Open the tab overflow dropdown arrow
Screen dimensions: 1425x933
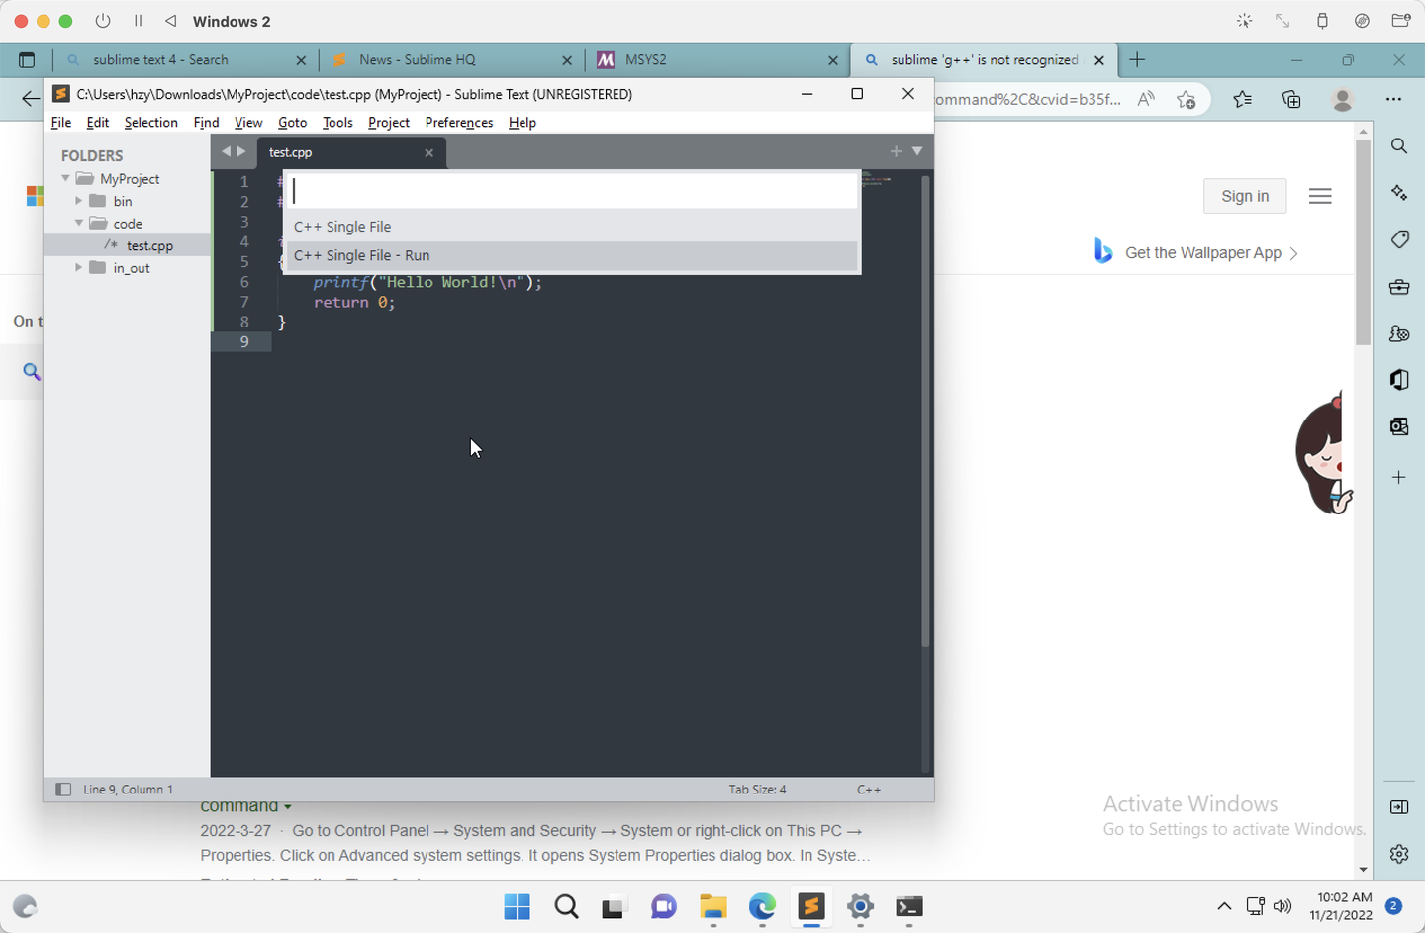coord(916,152)
